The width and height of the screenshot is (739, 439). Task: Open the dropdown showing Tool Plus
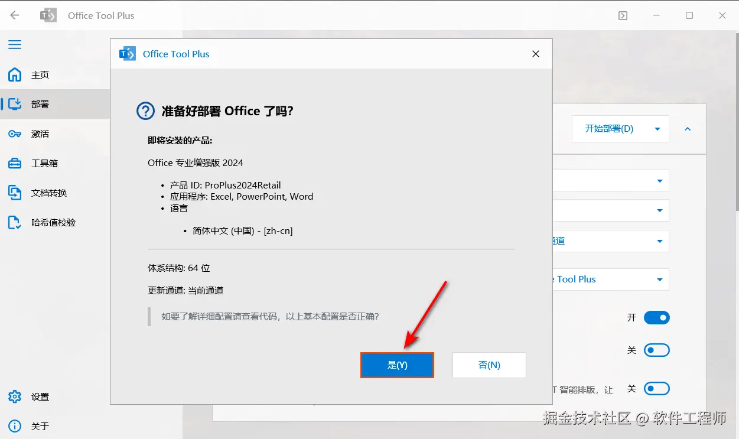pos(611,279)
